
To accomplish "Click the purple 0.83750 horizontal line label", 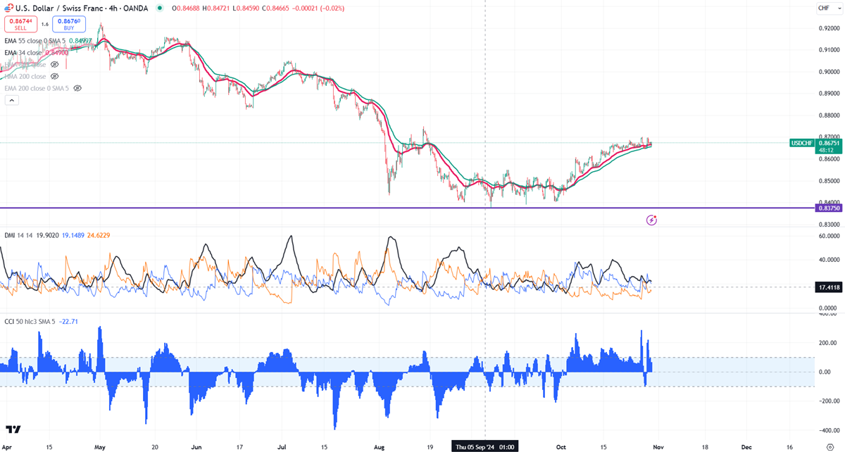I will (830, 208).
